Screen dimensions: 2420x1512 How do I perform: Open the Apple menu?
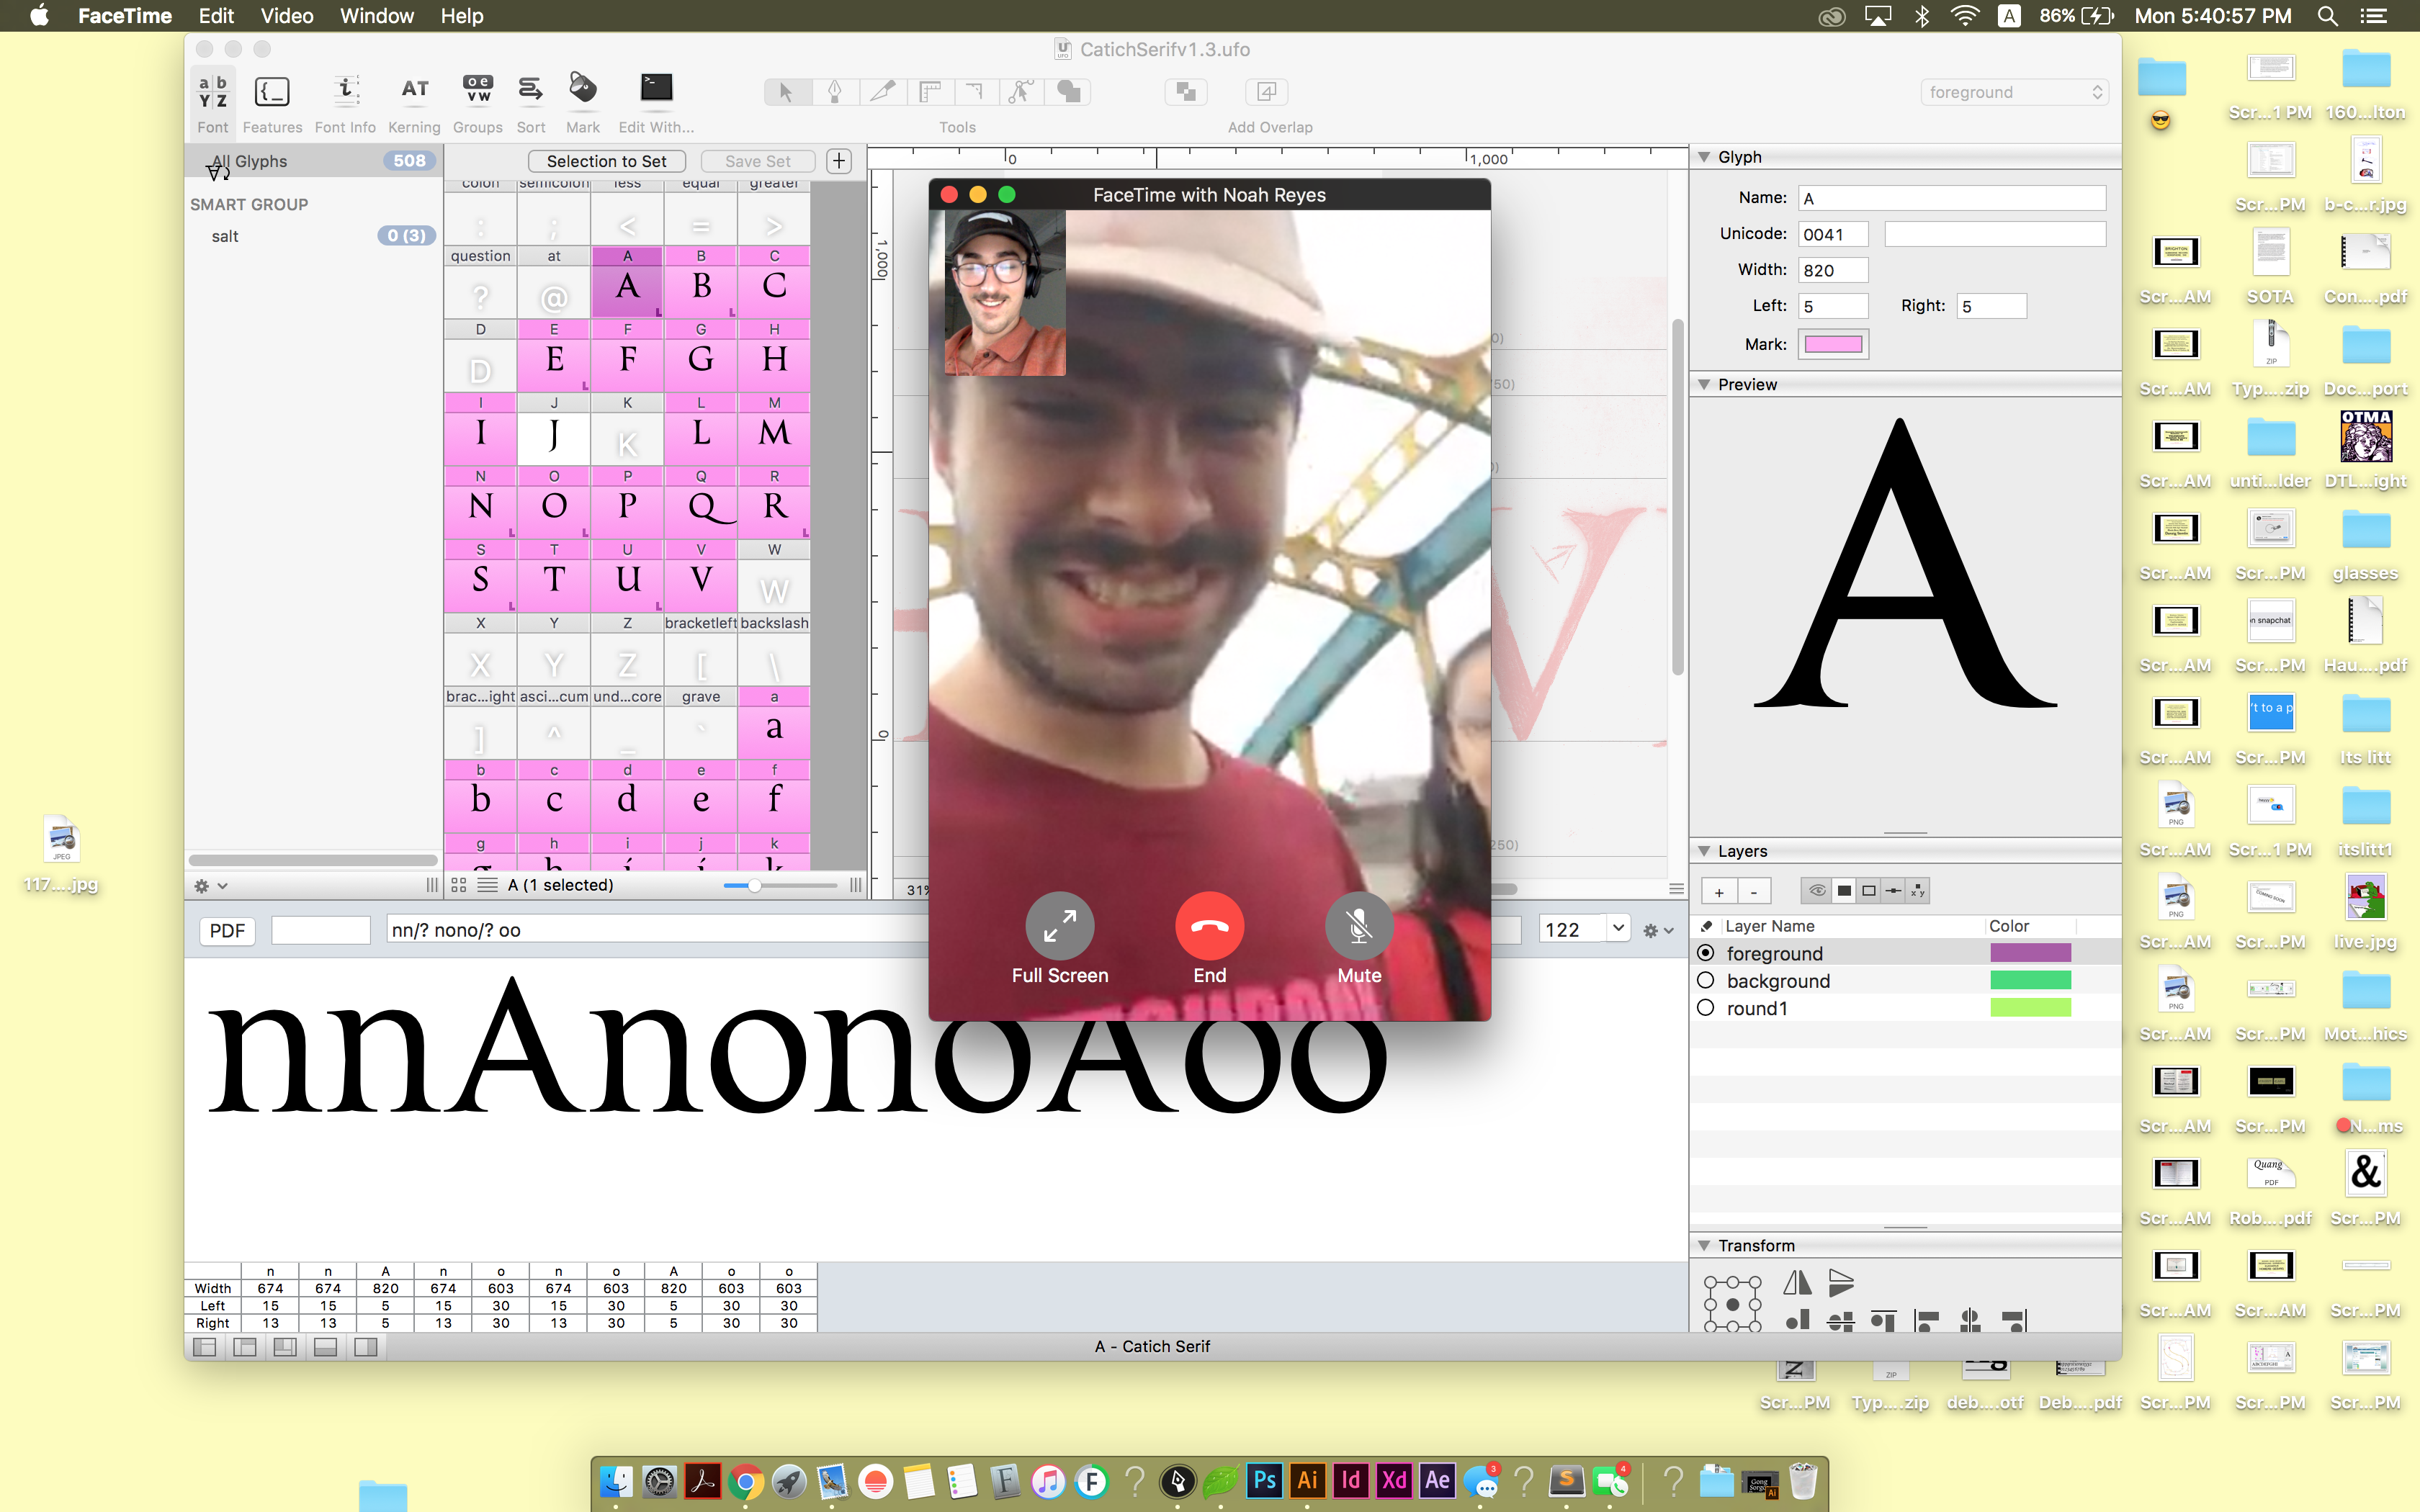(x=39, y=16)
